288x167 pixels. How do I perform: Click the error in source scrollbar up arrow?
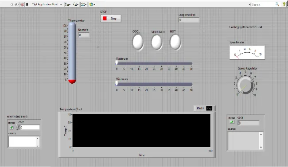pos(38,138)
